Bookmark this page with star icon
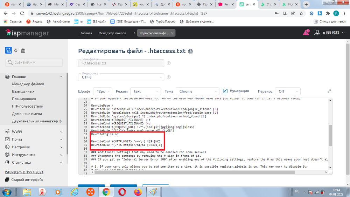 [301, 13]
